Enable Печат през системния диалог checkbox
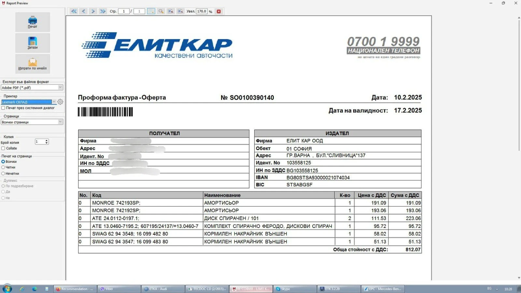The width and height of the screenshot is (521, 293). [x=3, y=108]
